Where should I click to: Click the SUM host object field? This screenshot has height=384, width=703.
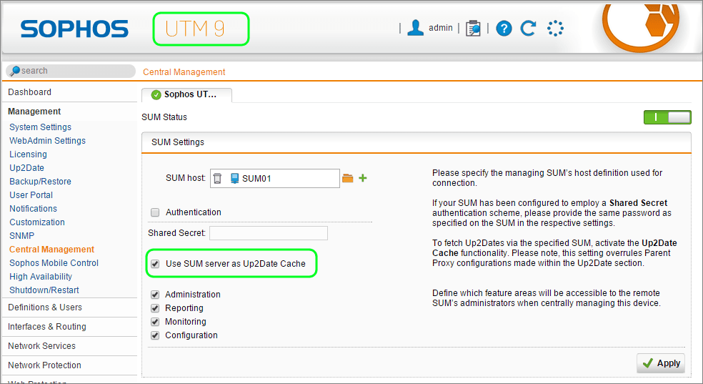pos(275,179)
